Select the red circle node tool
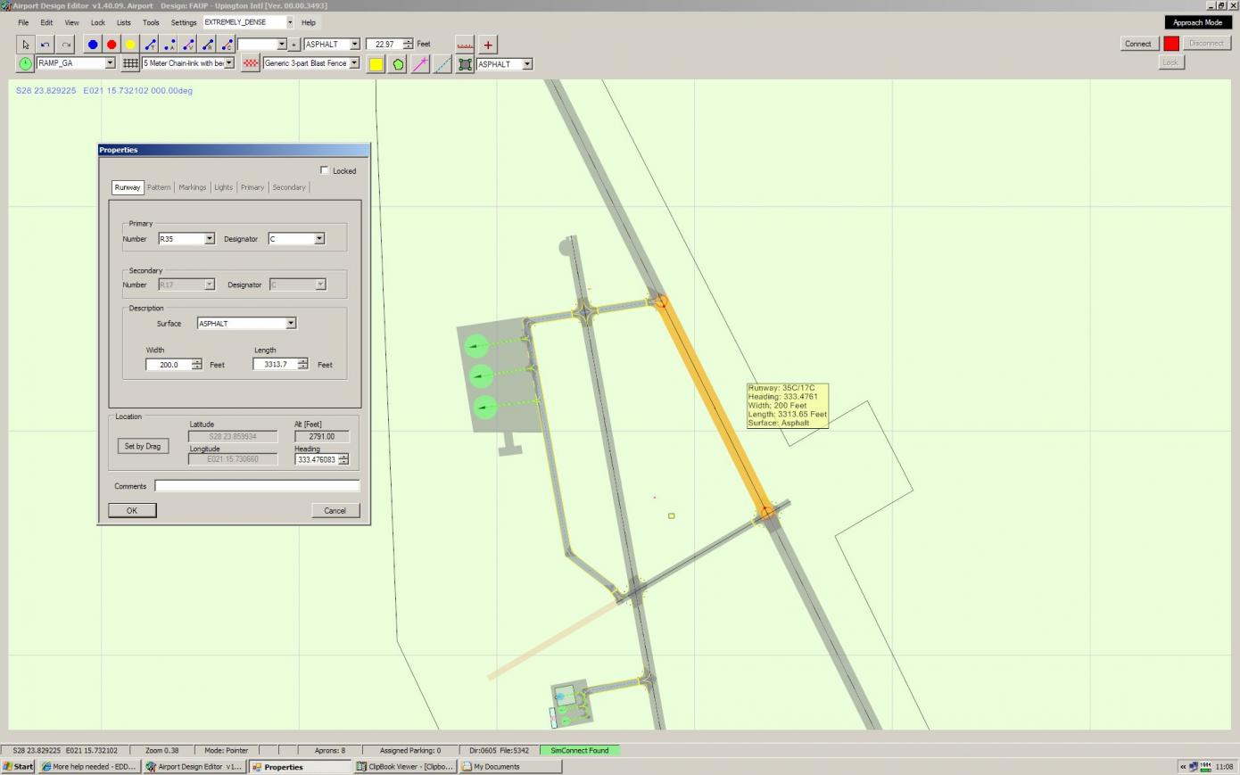This screenshot has width=1240, height=775. (112, 45)
